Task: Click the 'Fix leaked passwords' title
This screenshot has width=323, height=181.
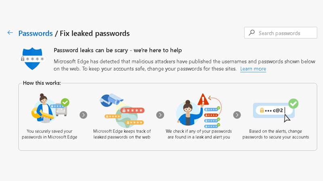Action: pyautogui.click(x=94, y=33)
